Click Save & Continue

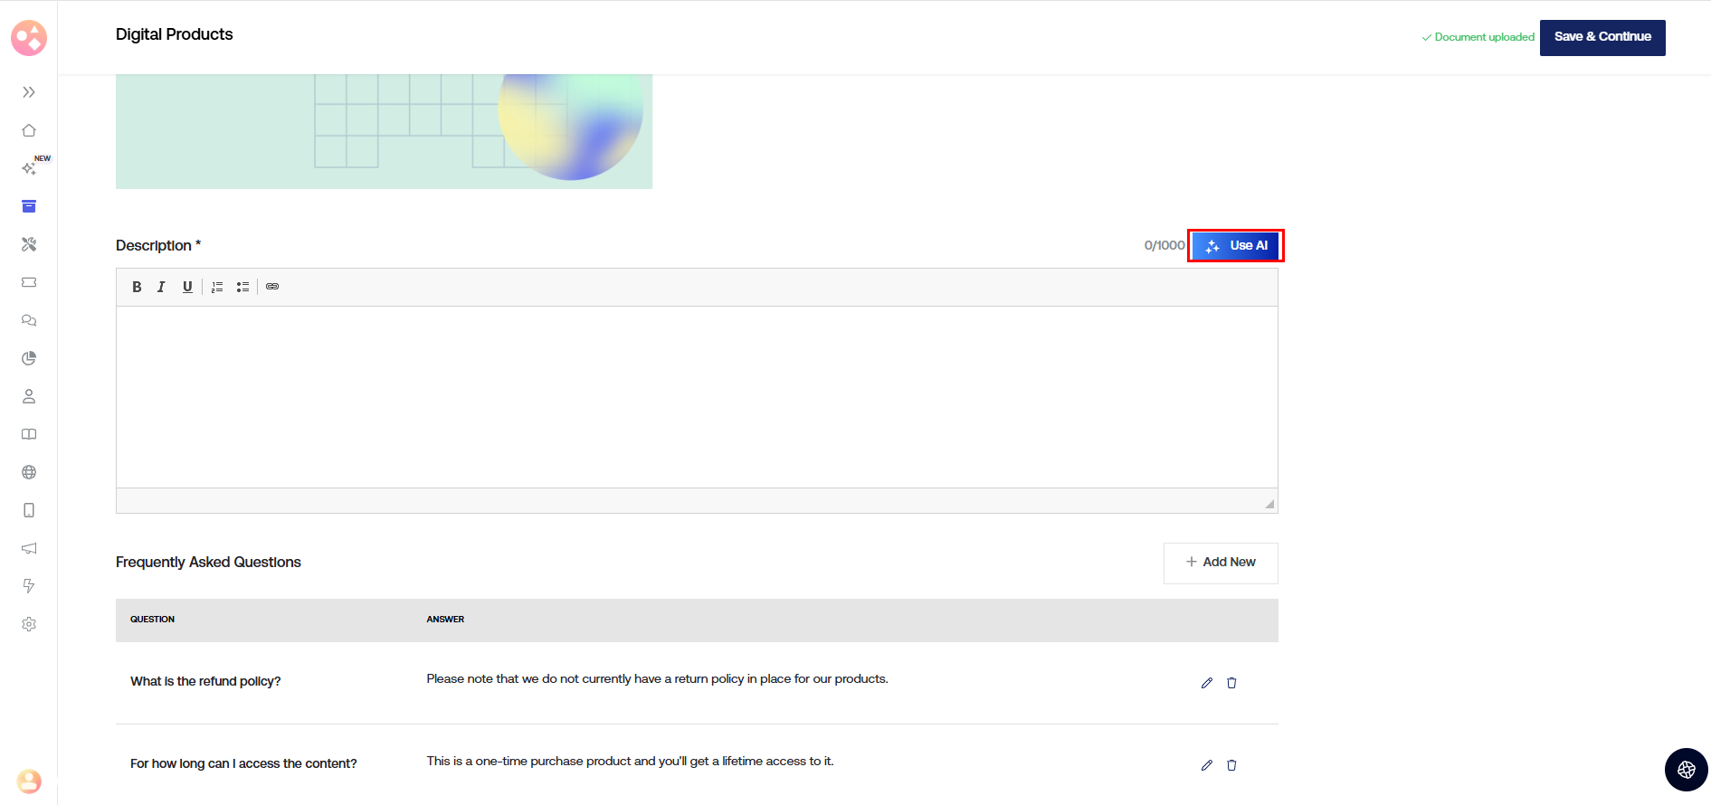click(1602, 38)
